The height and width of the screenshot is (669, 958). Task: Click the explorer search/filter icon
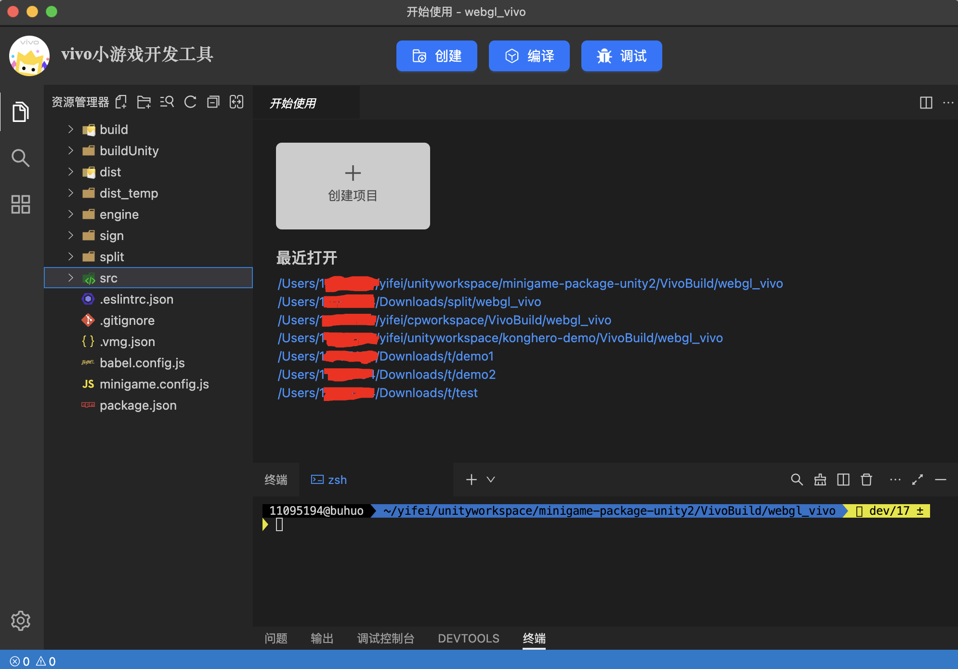[x=167, y=102]
